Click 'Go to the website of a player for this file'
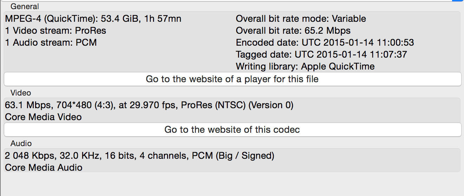 point(232,79)
